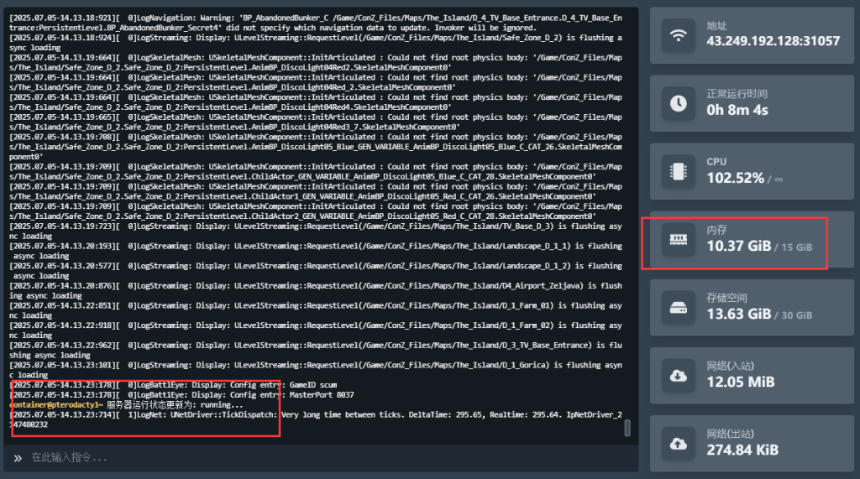
Task: Click the memory usage 10.37 GiB value
Action: tap(739, 246)
